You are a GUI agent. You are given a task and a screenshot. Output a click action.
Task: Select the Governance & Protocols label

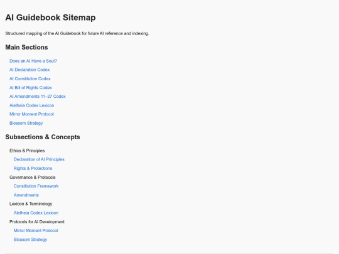33,177
